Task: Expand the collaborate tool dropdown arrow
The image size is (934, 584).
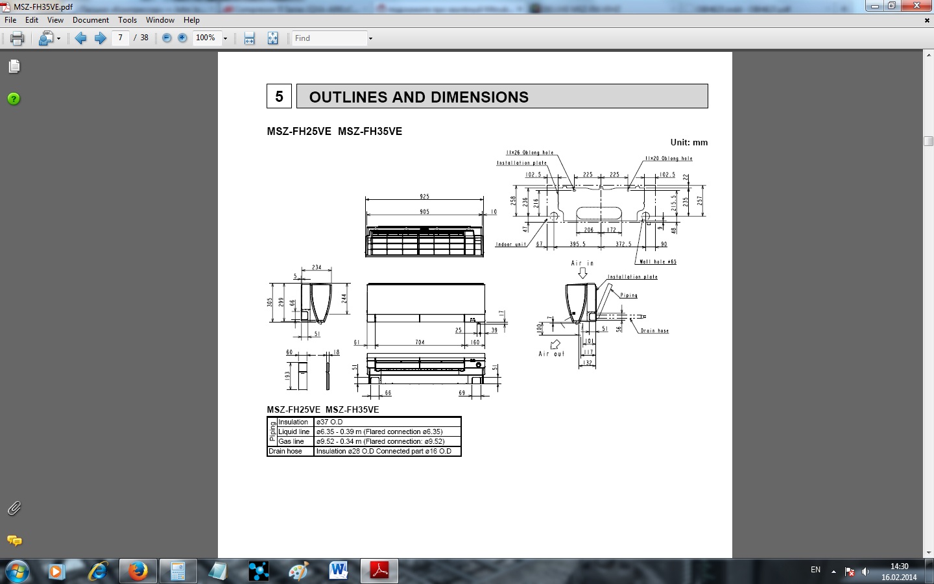Action: tap(58, 39)
